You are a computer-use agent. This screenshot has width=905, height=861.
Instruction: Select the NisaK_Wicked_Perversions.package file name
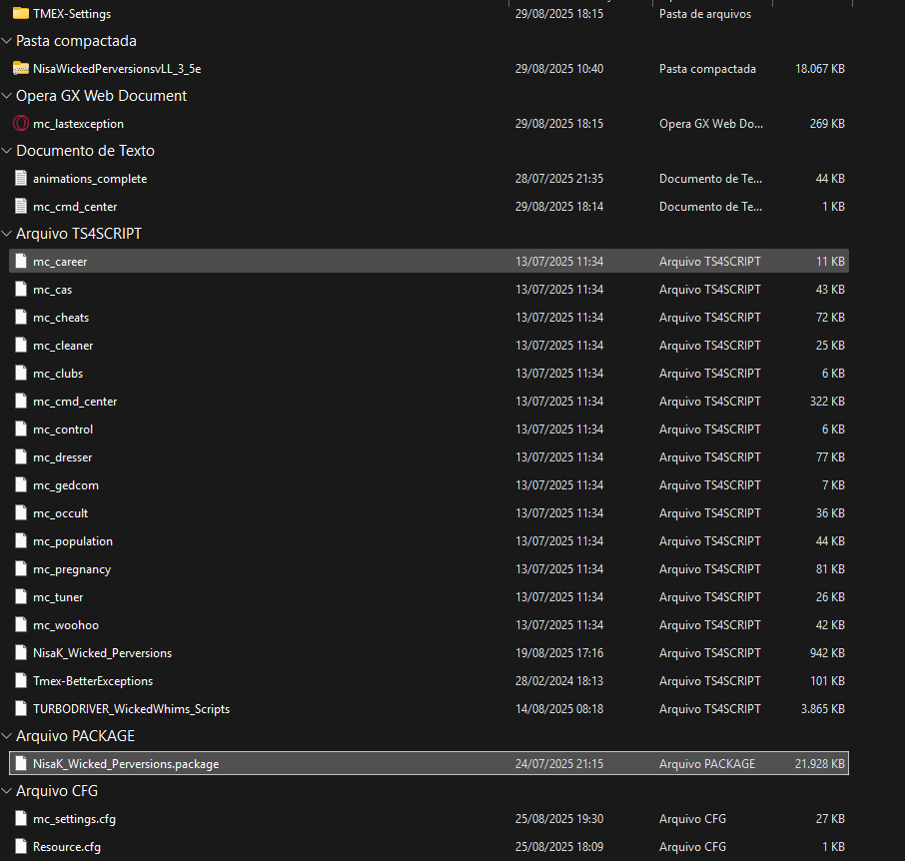[x=126, y=763]
